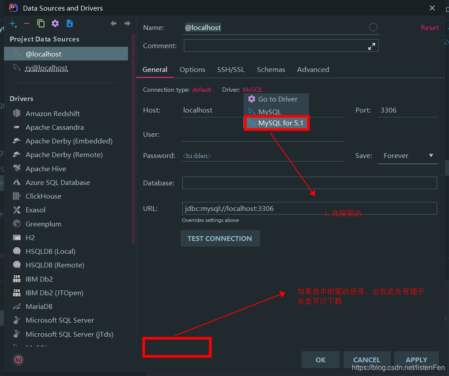Open the Save Forever dropdown
449x376 pixels.
pos(408,156)
